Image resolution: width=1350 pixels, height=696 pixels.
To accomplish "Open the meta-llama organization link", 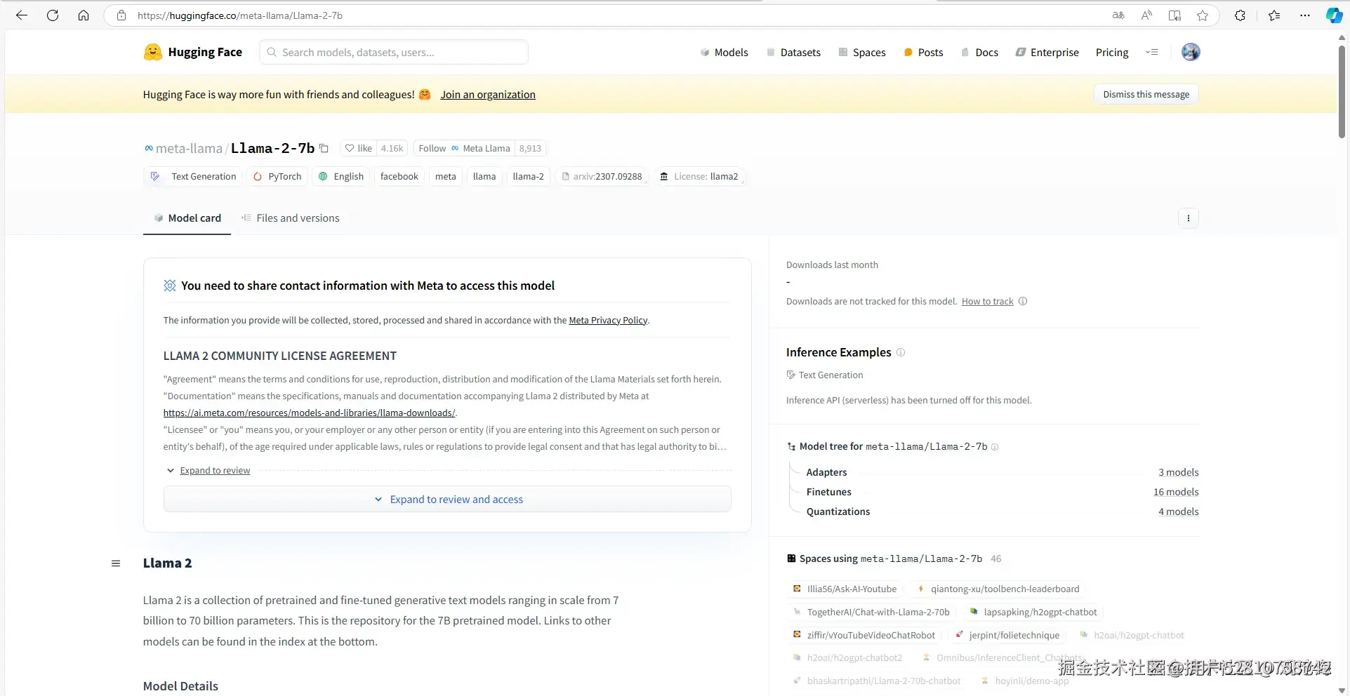I will [x=189, y=149].
